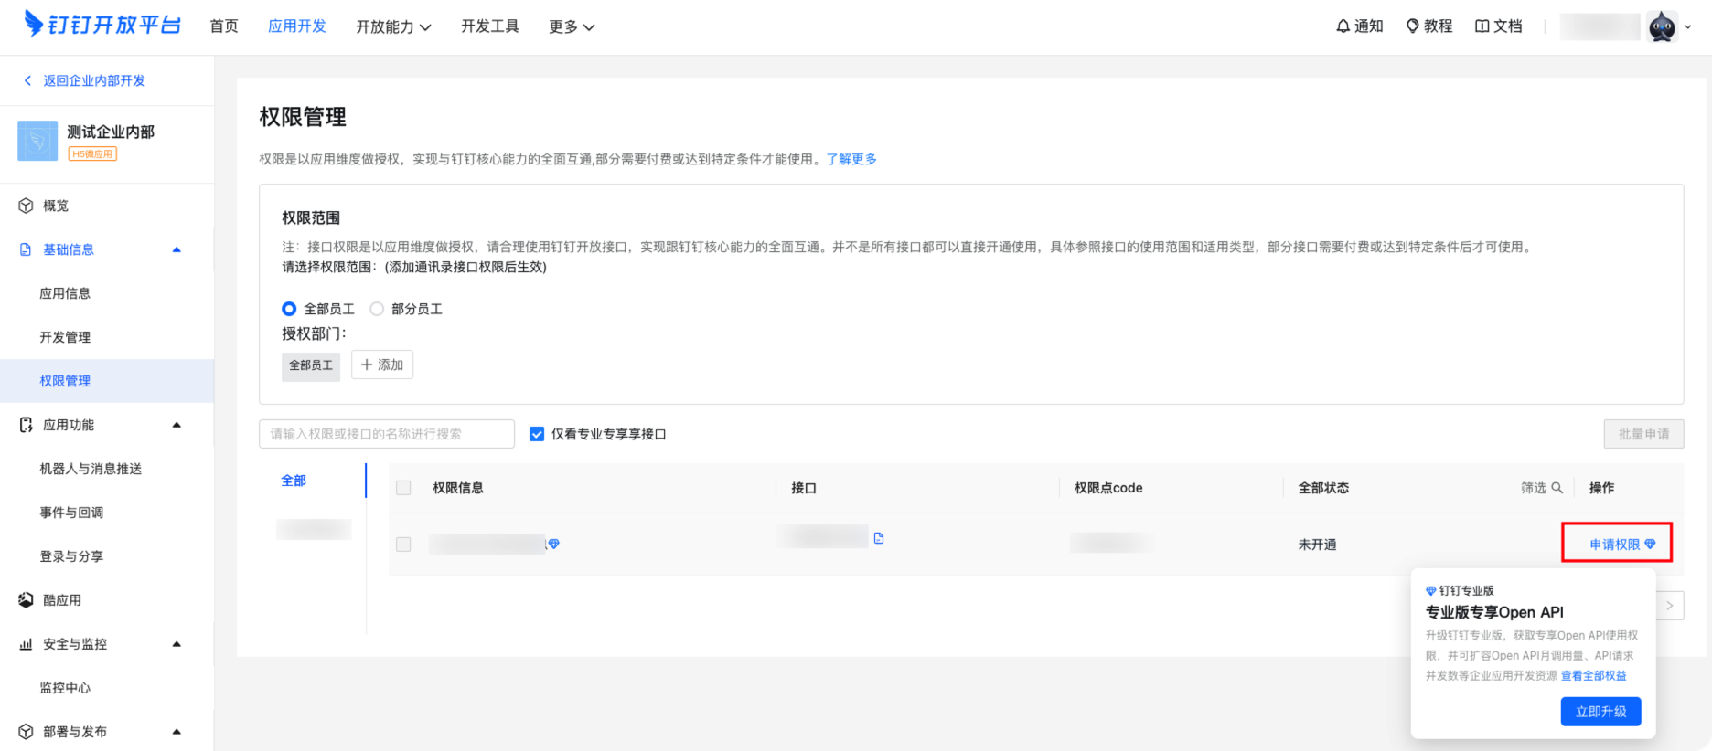Click the 申请权限 link

(1615, 545)
